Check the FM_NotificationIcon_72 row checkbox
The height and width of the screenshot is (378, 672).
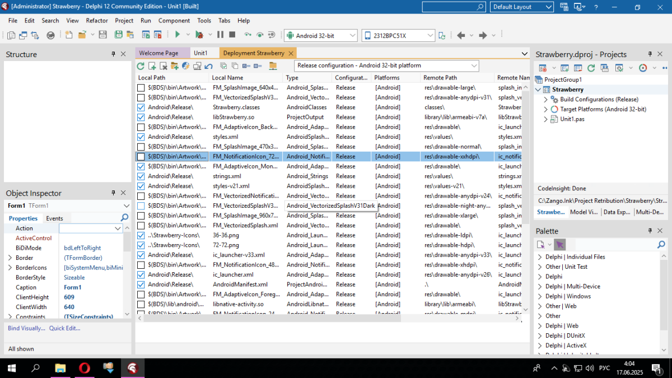pos(141,156)
